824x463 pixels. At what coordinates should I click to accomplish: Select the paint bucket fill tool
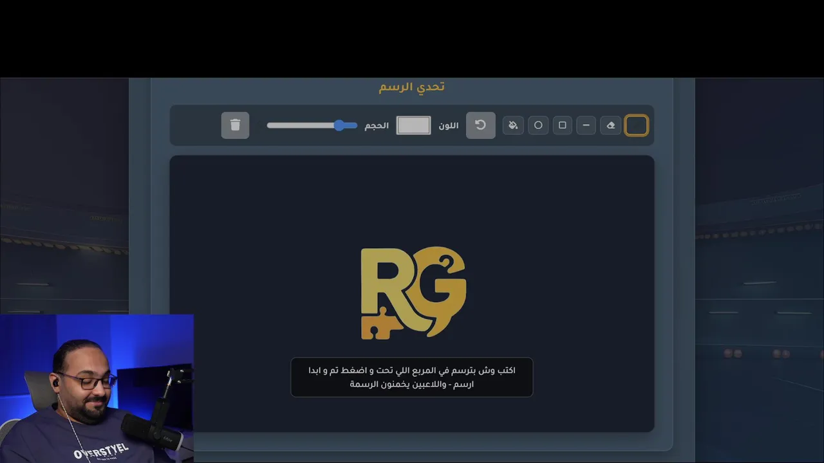click(x=513, y=125)
